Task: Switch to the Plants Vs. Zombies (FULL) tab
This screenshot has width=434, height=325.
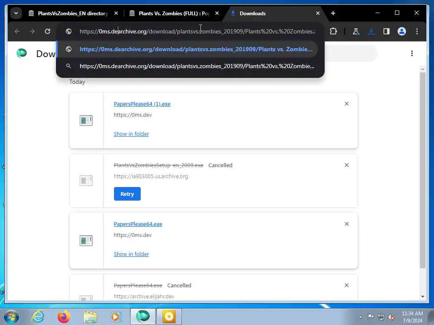Action: click(174, 13)
